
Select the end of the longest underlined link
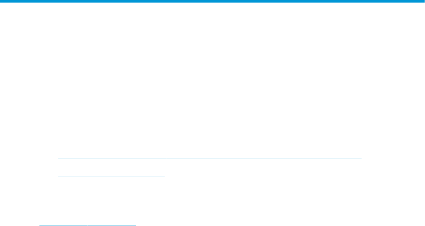click(x=361, y=159)
